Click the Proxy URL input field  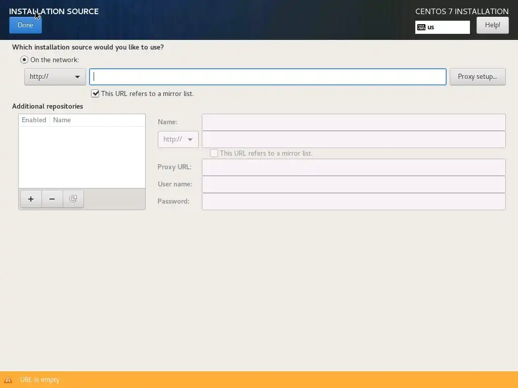click(354, 167)
